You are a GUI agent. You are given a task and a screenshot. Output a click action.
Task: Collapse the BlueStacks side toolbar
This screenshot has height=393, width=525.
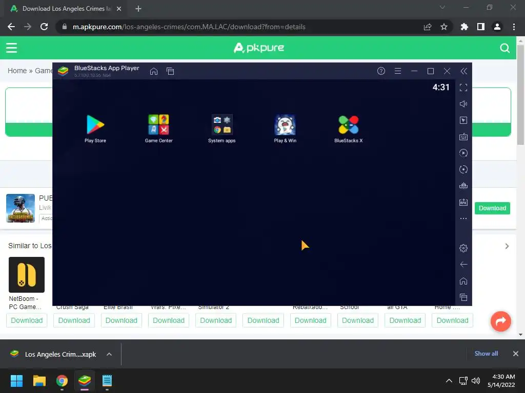pyautogui.click(x=463, y=71)
